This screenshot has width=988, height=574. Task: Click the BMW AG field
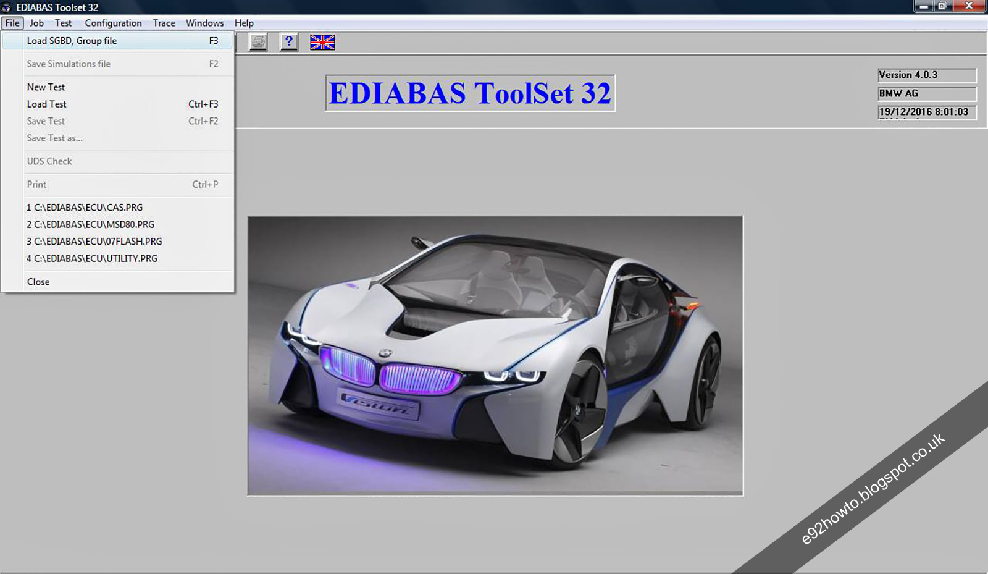[x=927, y=94]
